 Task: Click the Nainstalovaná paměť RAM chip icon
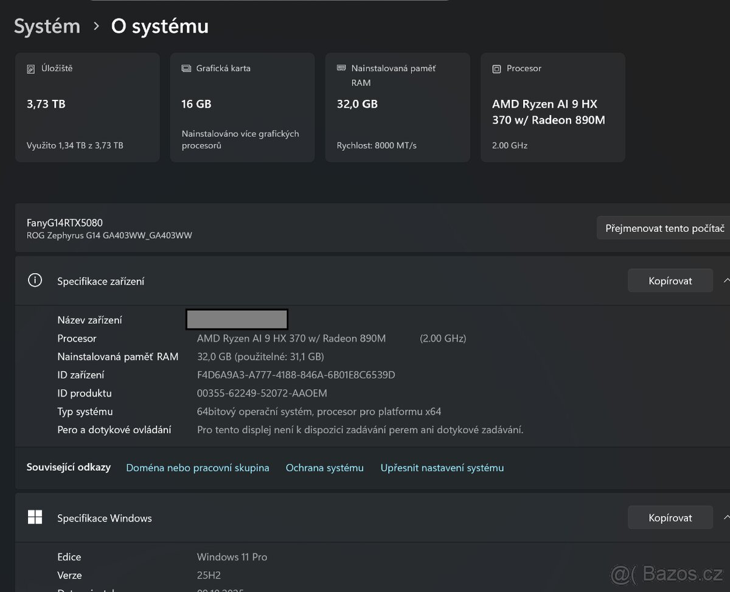click(341, 68)
